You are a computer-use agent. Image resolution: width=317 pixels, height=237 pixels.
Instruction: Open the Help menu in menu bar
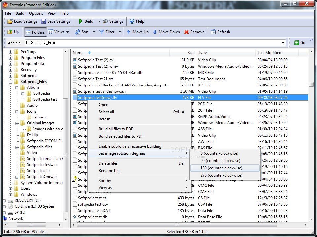tap(64, 13)
